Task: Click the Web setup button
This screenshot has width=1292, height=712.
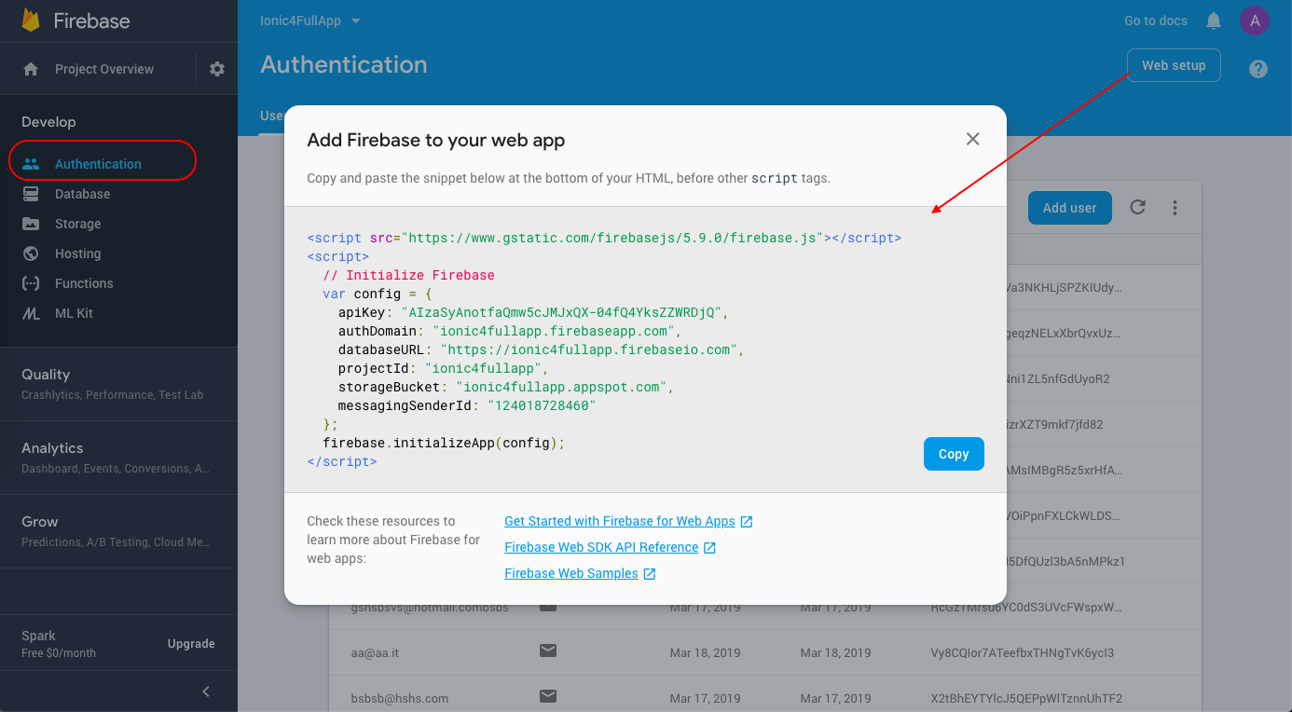Action: click(1174, 65)
